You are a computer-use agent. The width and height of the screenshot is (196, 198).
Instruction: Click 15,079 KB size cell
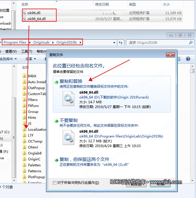(173, 19)
